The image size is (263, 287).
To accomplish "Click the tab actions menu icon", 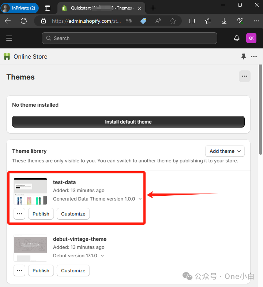I will (48, 8).
